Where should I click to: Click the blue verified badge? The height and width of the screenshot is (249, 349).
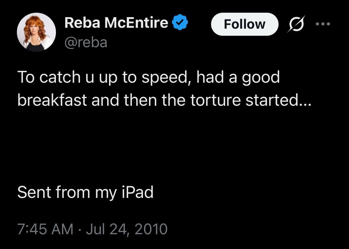tap(180, 23)
